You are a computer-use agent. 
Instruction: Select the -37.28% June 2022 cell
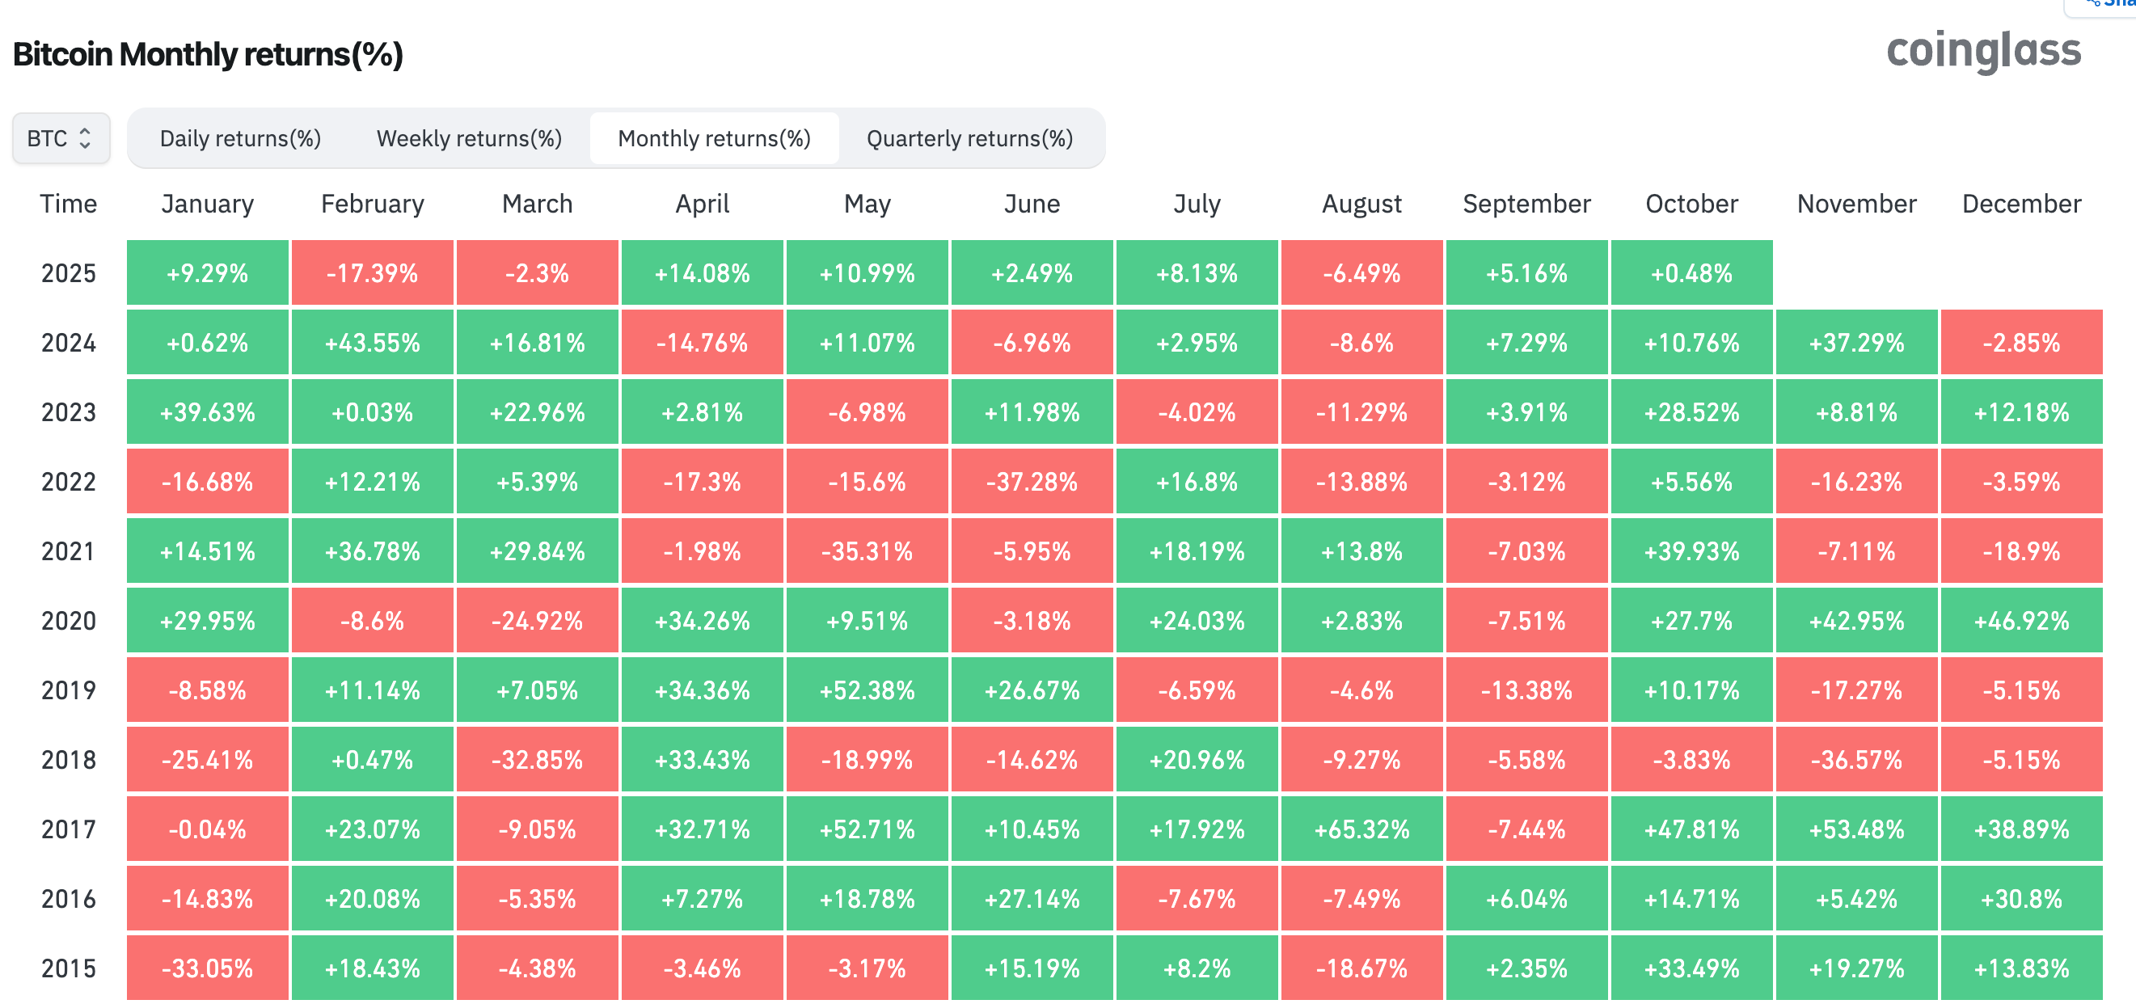tap(1032, 481)
